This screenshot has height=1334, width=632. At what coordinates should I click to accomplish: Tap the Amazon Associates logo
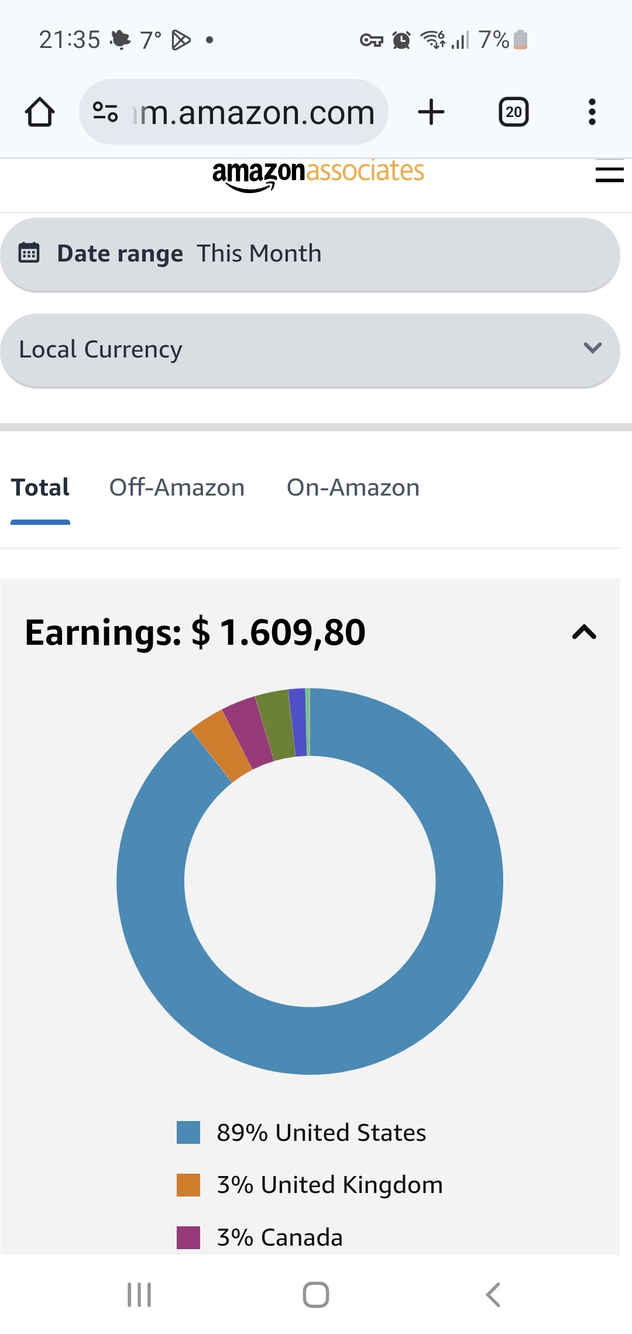pos(318,174)
